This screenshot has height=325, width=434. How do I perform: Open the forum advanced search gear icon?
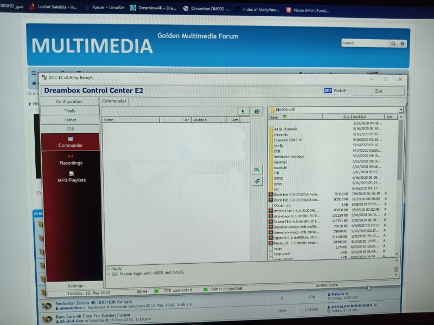pos(402,43)
